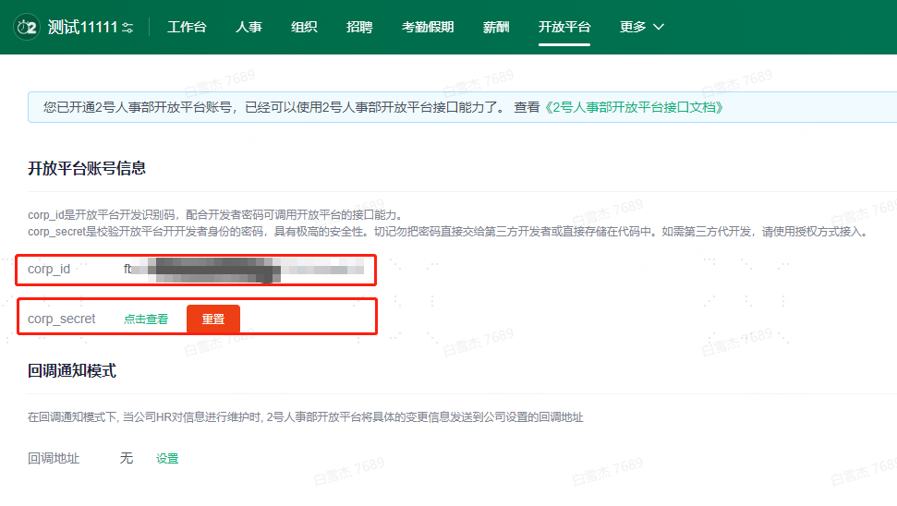This screenshot has height=506, width=897.
Task: Click the 回调通知模式 section heading
Action: [x=72, y=371]
